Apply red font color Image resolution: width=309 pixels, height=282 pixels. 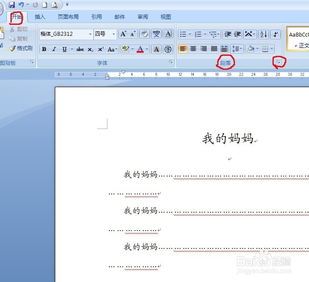(x=140, y=49)
